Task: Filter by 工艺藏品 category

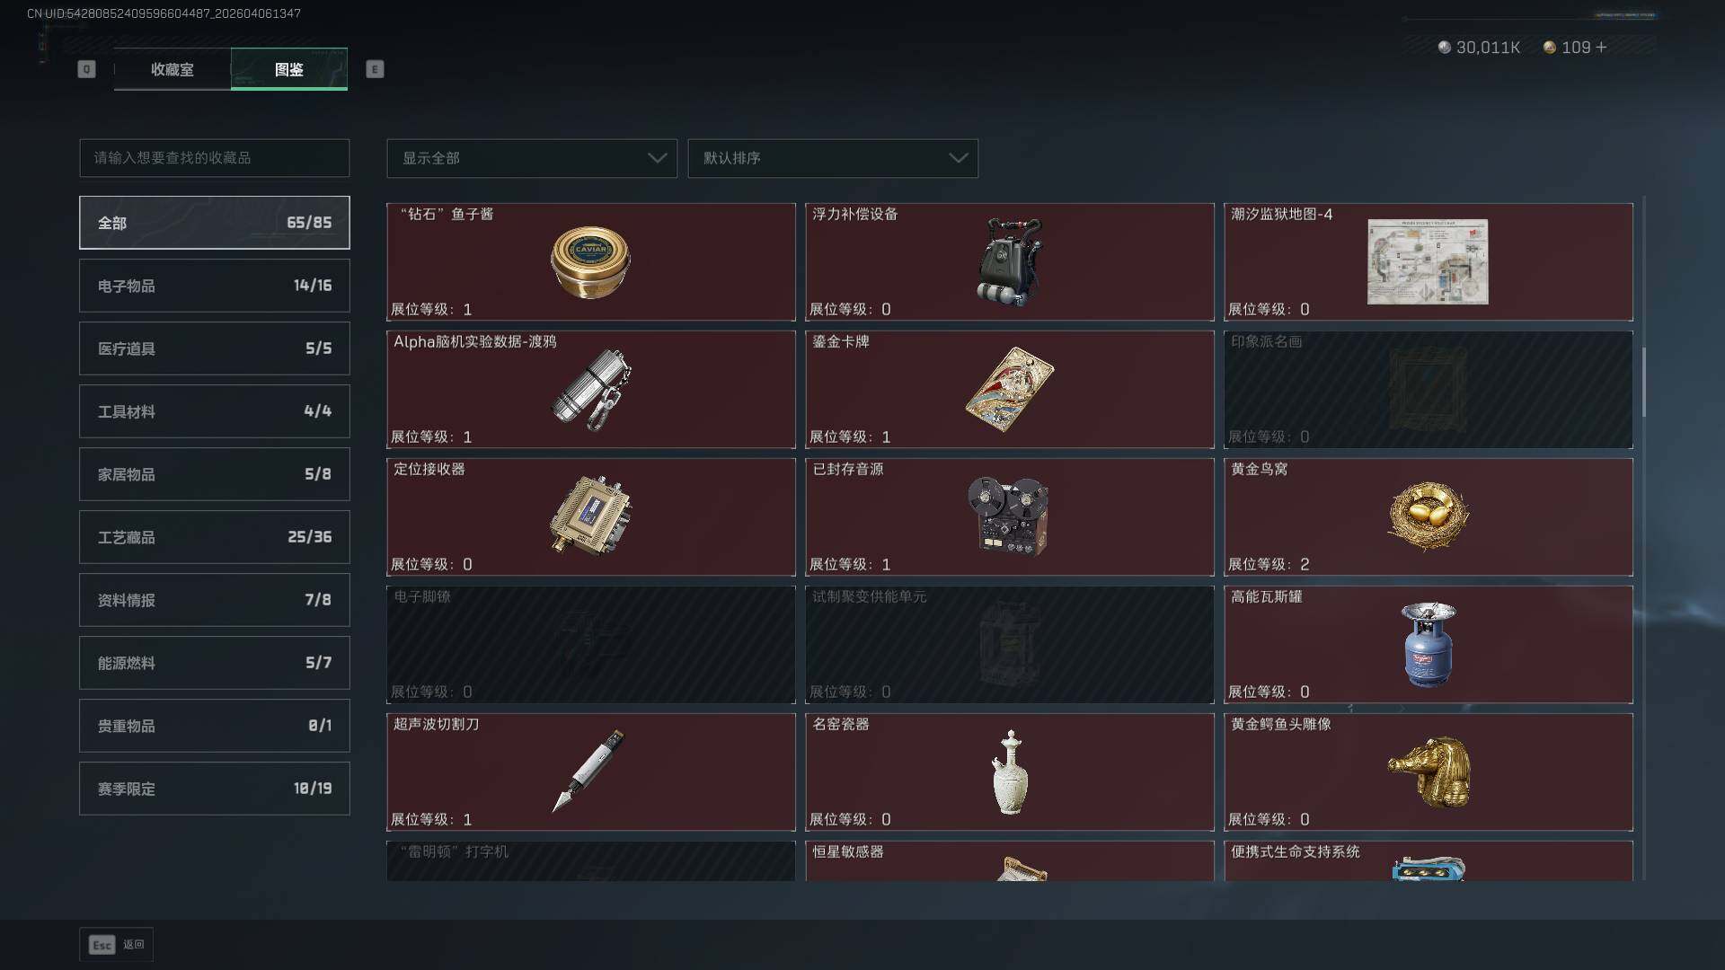Action: click(215, 537)
